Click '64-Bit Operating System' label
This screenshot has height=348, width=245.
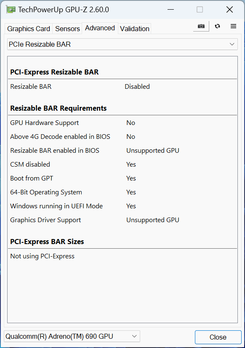[x=46, y=192]
